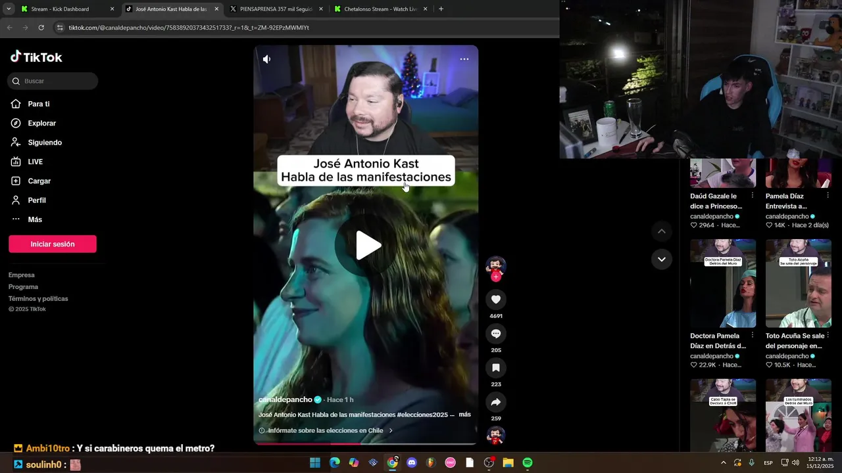
Task: Click the #elecciones2025 hashtag in the caption
Action: tap(423, 415)
